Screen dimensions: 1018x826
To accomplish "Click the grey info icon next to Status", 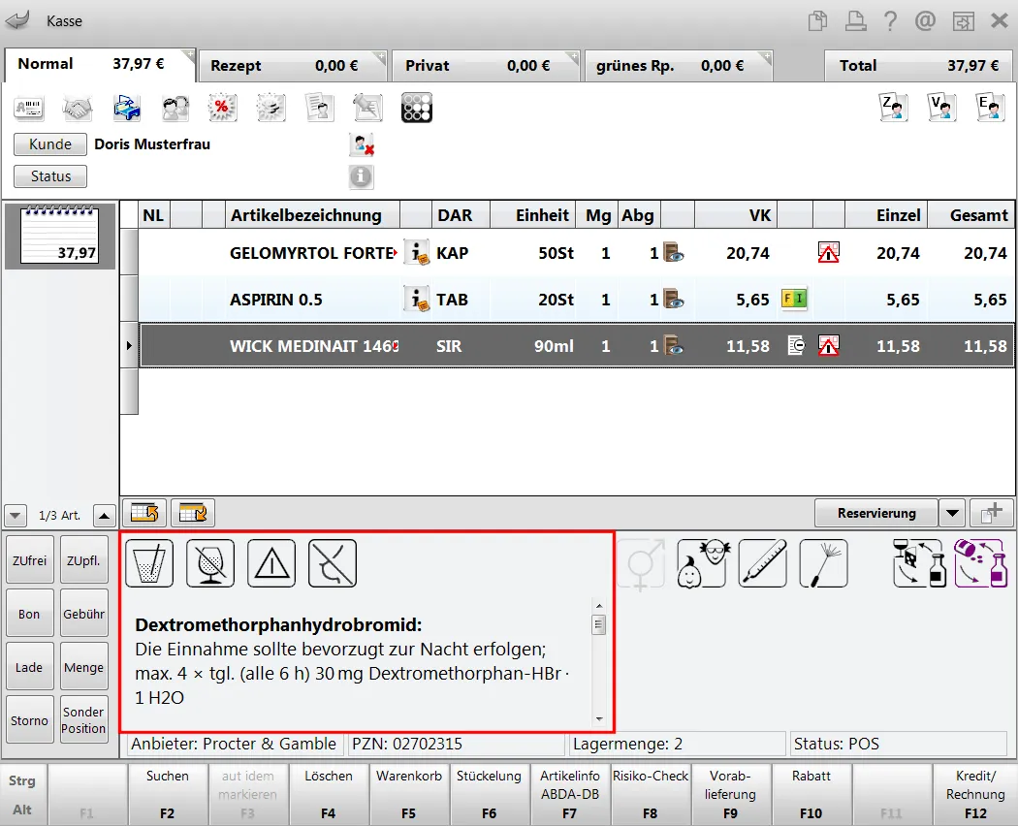I will click(x=361, y=176).
